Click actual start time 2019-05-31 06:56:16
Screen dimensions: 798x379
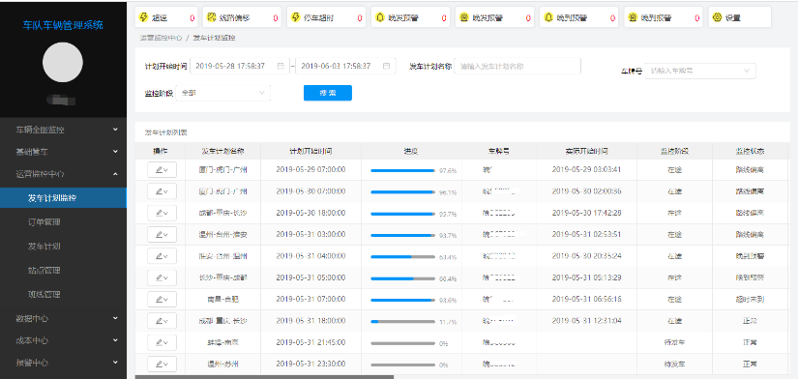click(x=586, y=299)
